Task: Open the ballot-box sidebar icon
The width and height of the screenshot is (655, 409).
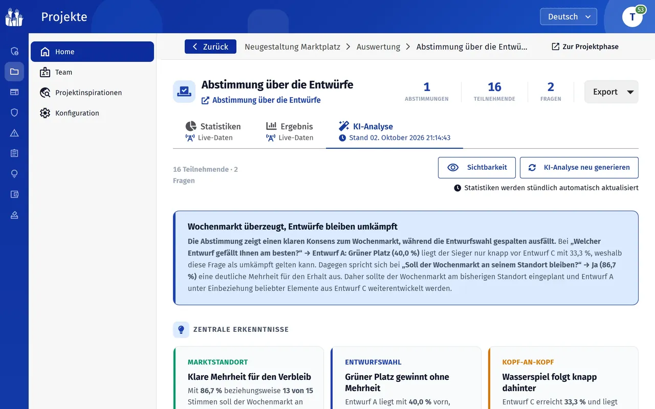Action: tap(14, 215)
